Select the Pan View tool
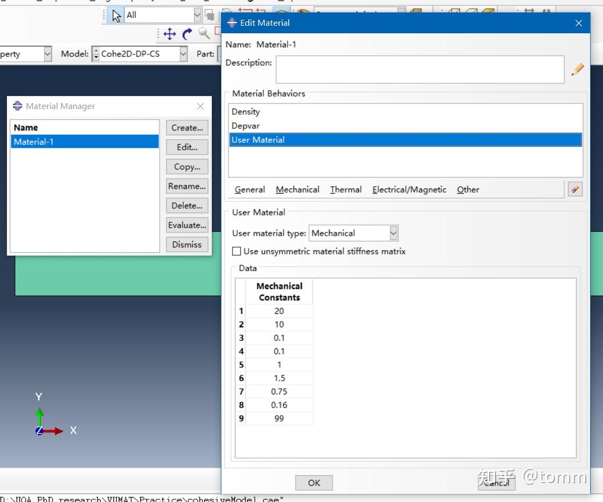 169,34
